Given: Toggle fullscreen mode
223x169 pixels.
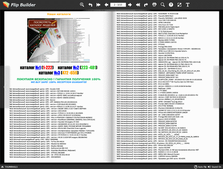Looking at the screenshot, I should coord(179,5).
